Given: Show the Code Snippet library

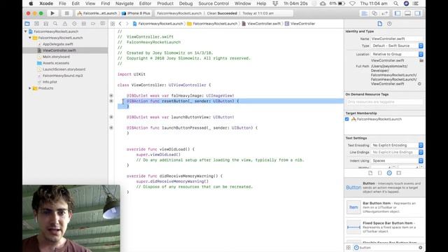Looking at the screenshot, I should pyautogui.click(x=379, y=173).
